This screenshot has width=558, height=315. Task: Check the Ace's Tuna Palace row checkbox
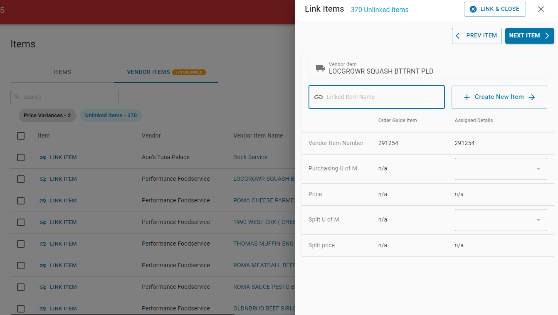click(x=21, y=157)
